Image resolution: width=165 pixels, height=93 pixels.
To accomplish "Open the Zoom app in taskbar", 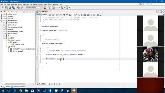I will [x=74, y=91].
